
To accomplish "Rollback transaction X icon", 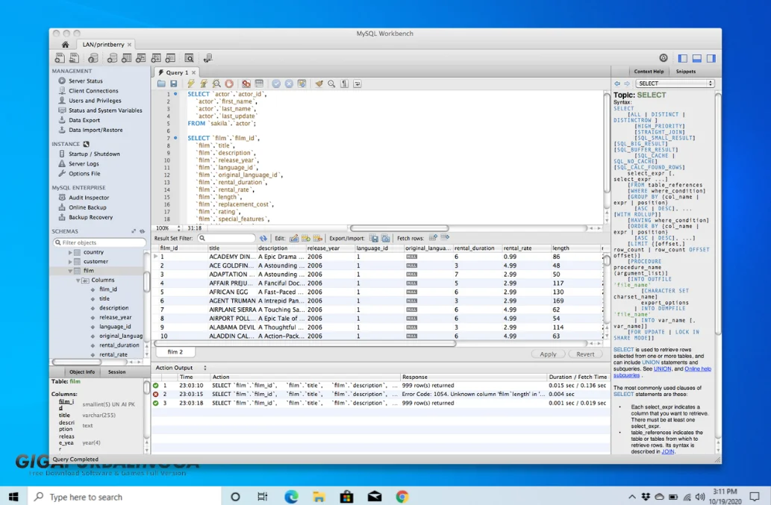I will point(289,84).
